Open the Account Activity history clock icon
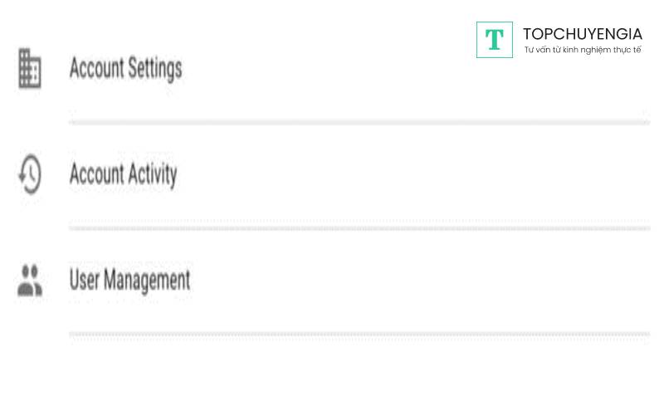 coord(30,175)
